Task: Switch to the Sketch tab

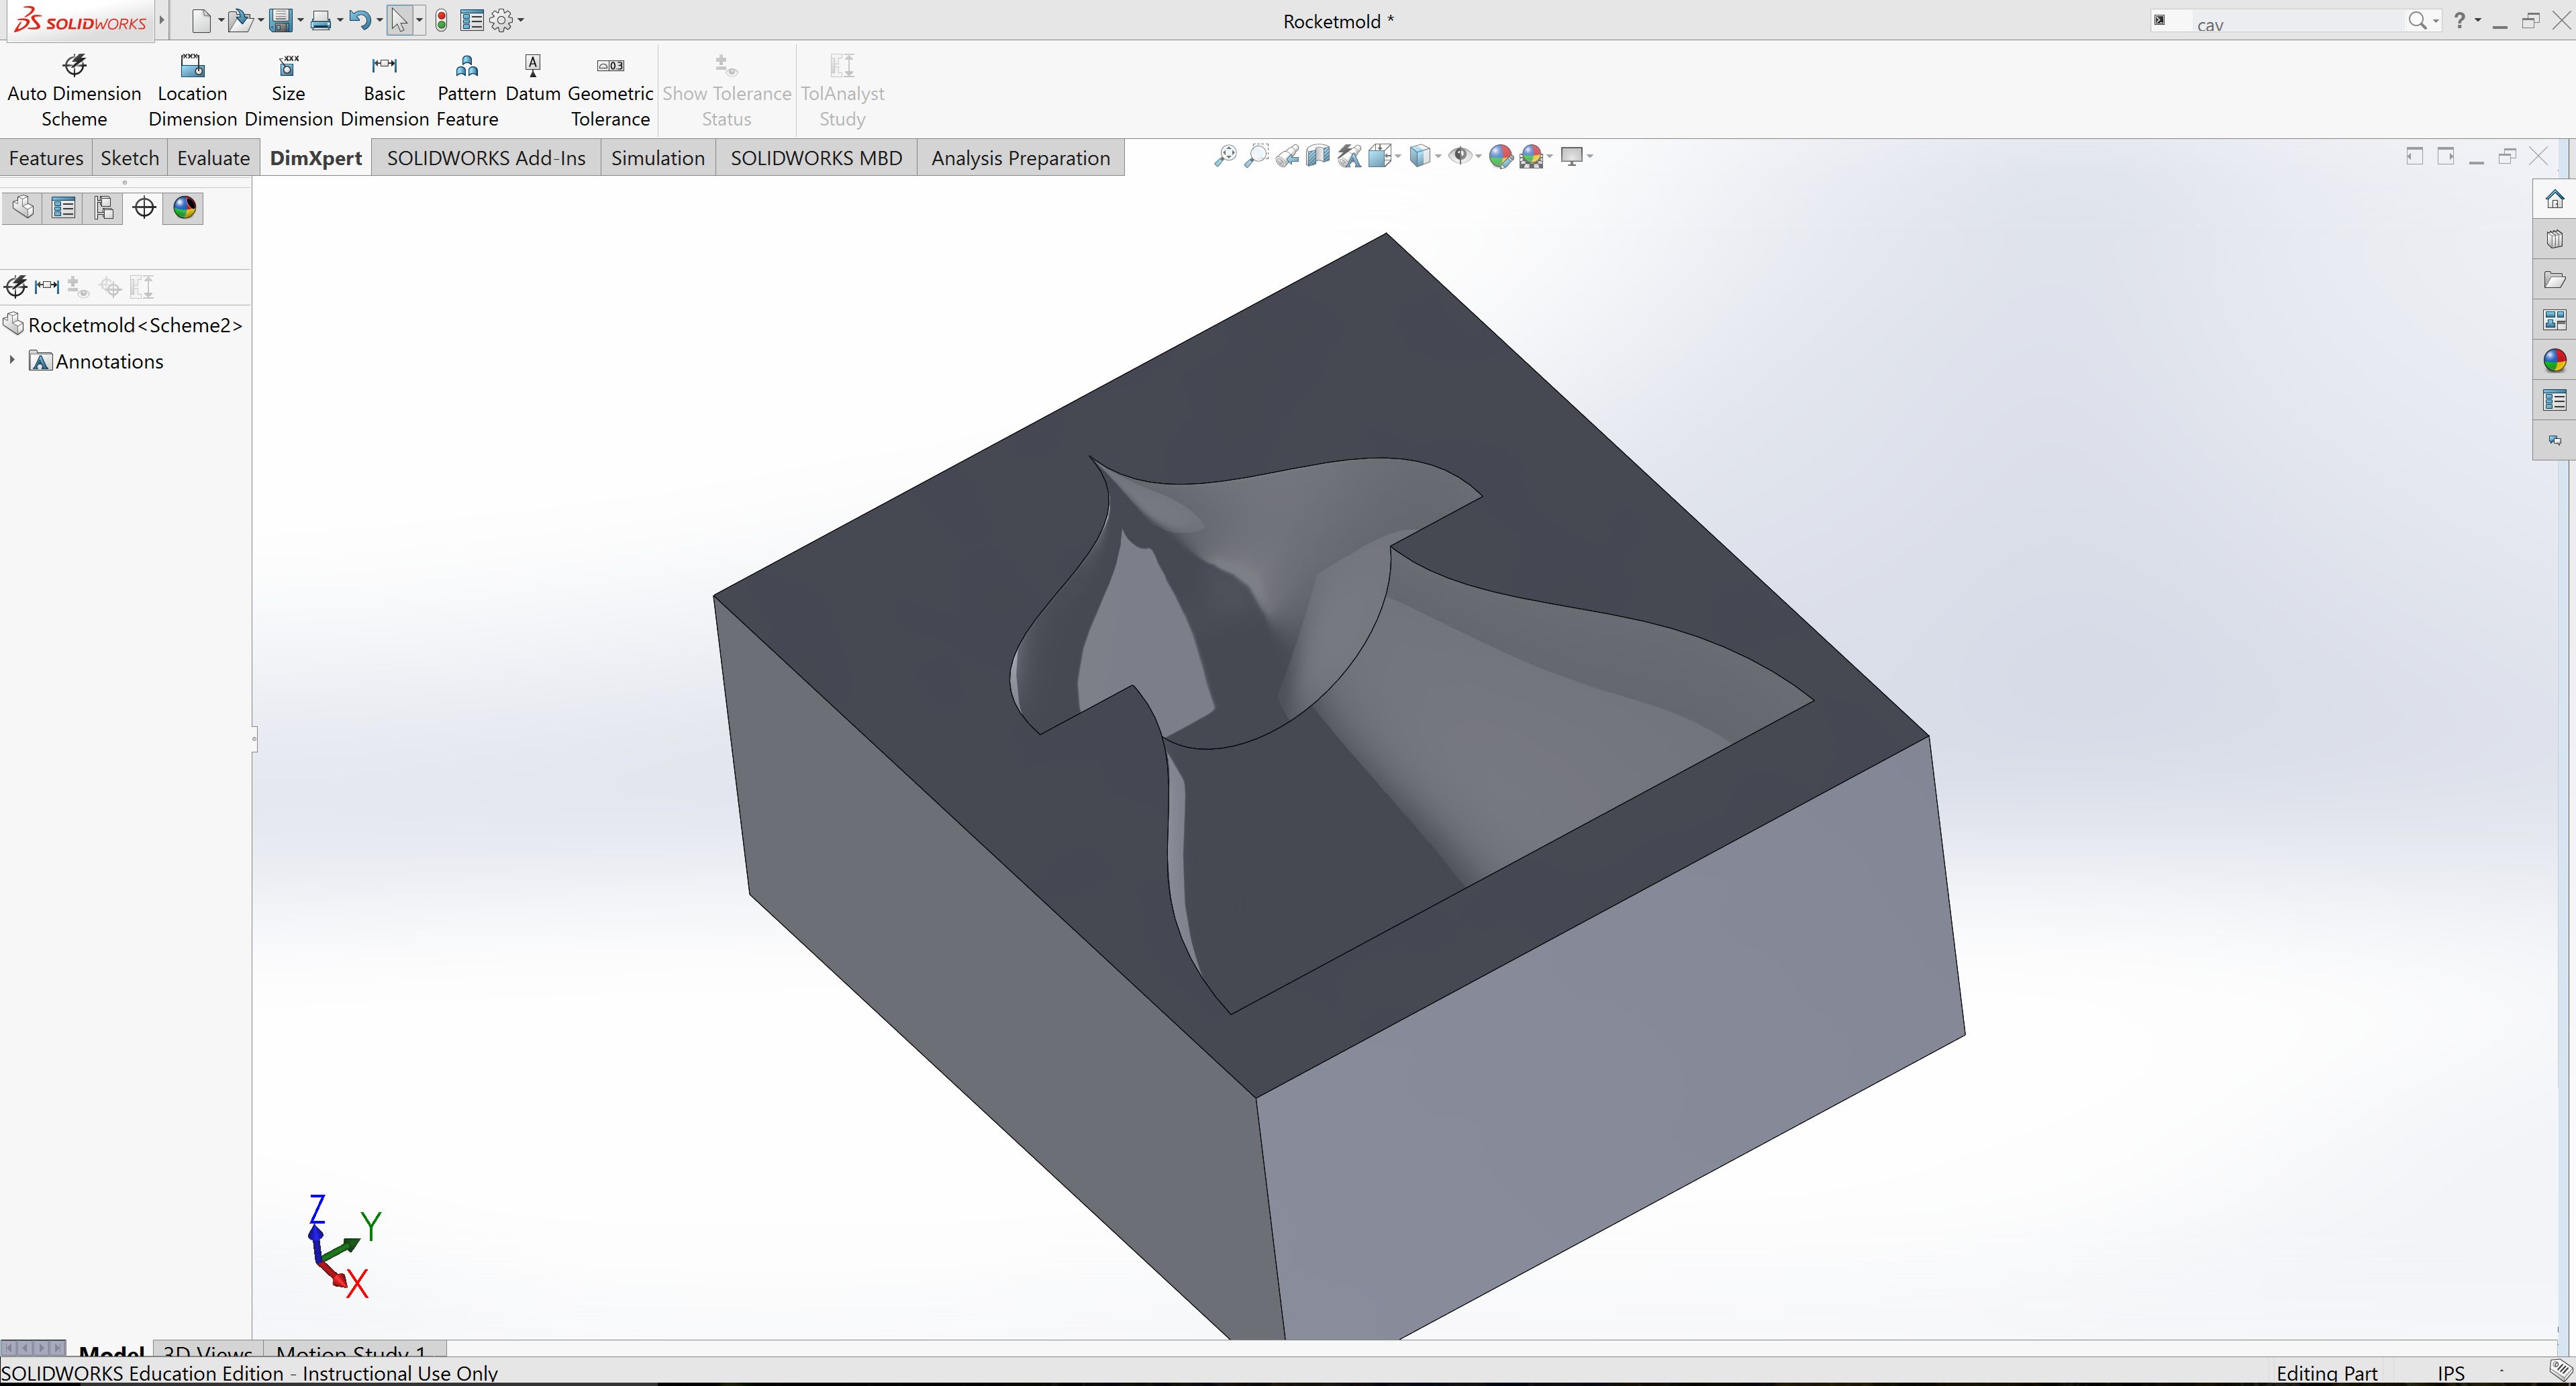Action: pos(129,158)
